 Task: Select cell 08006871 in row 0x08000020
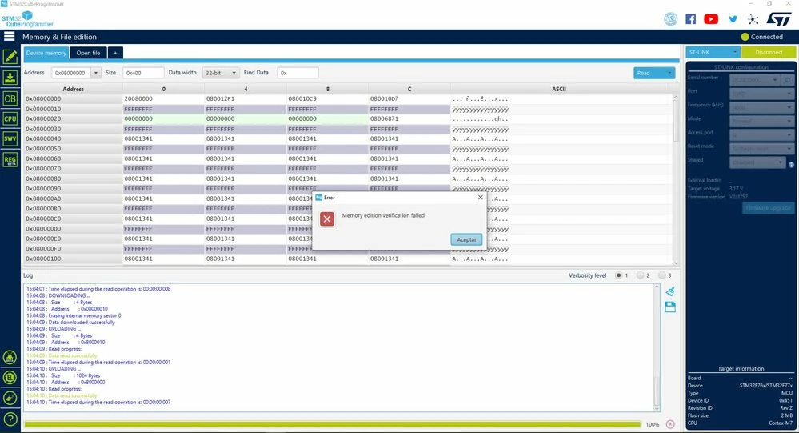(x=409, y=118)
